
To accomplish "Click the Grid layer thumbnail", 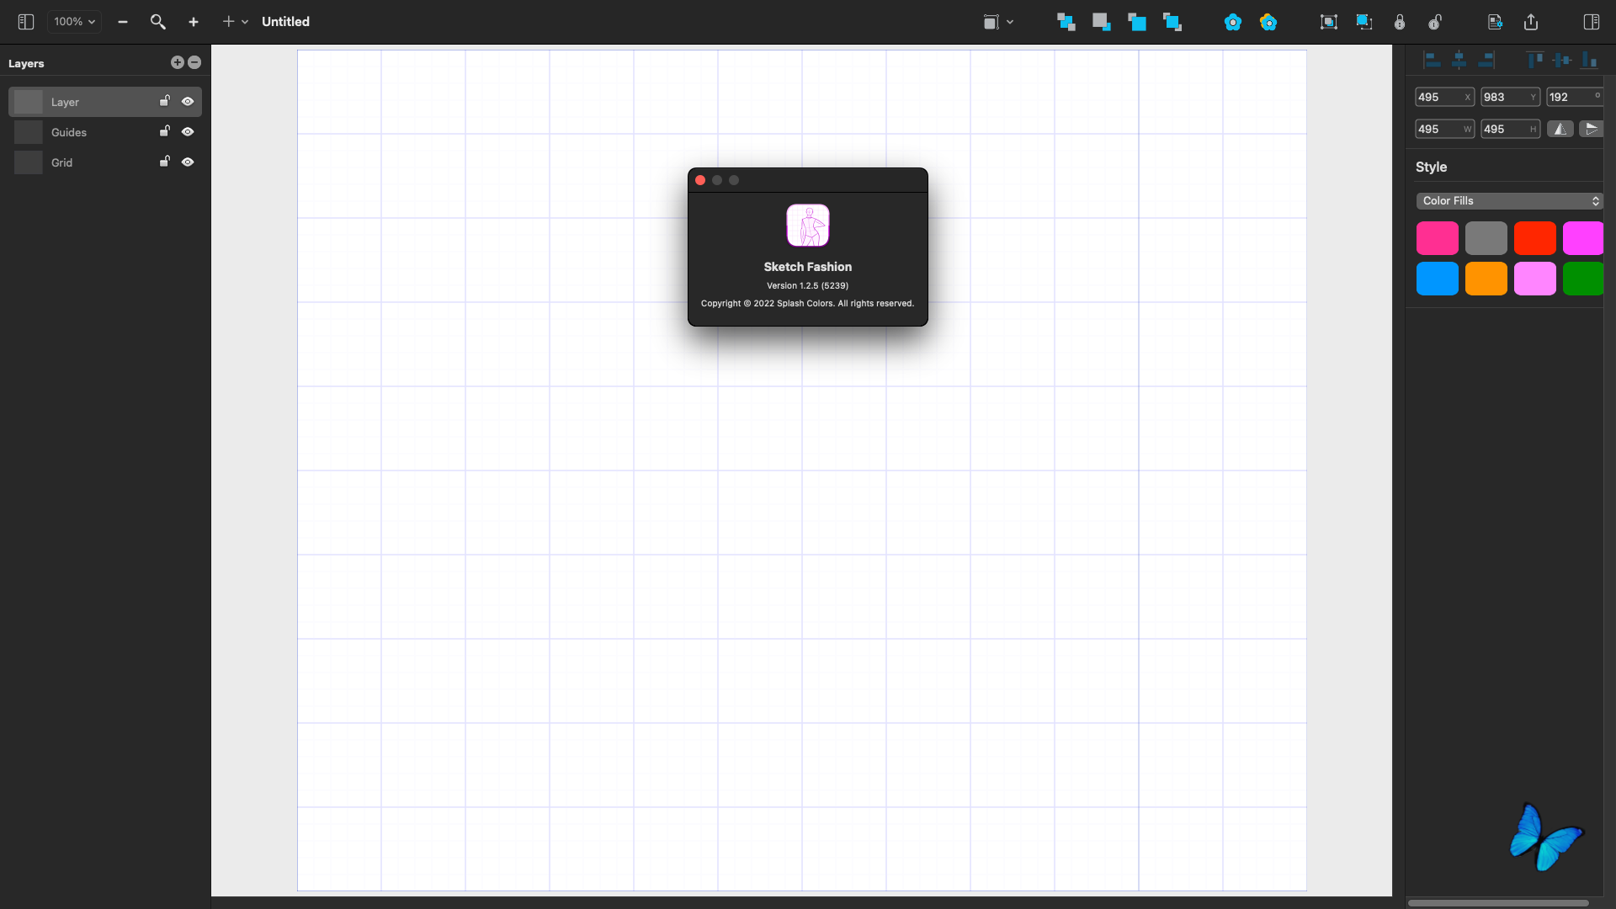I will click(29, 162).
